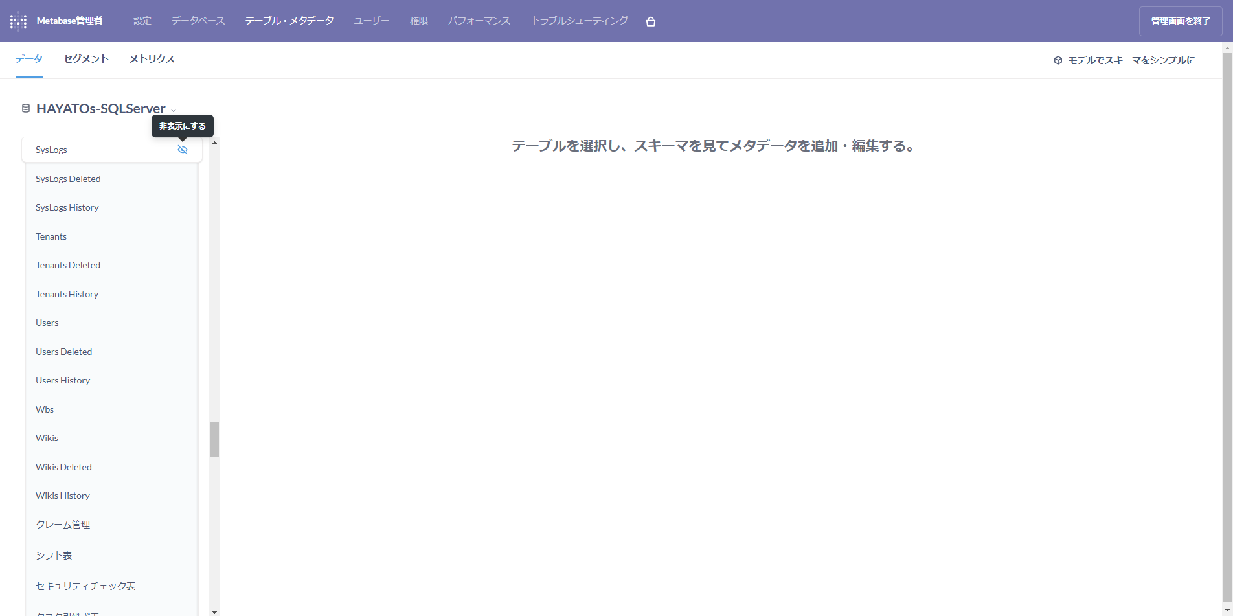Select the クレーム管理 table
The width and height of the screenshot is (1233, 616).
112,525
